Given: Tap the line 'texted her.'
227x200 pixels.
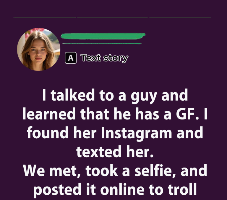Looking at the screenshot, I should [x=115, y=152].
